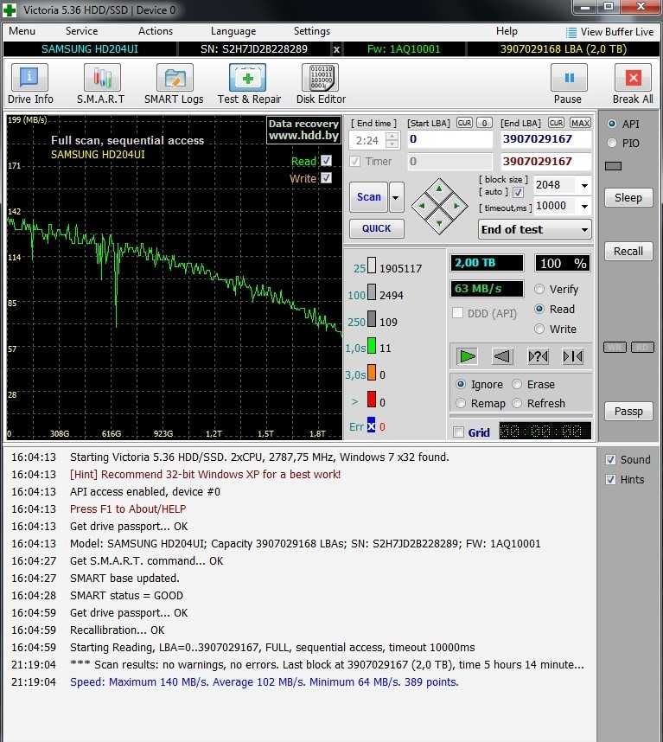663x742 pixels.
Task: Toggle the Write graph checkbox
Action: pyautogui.click(x=326, y=178)
